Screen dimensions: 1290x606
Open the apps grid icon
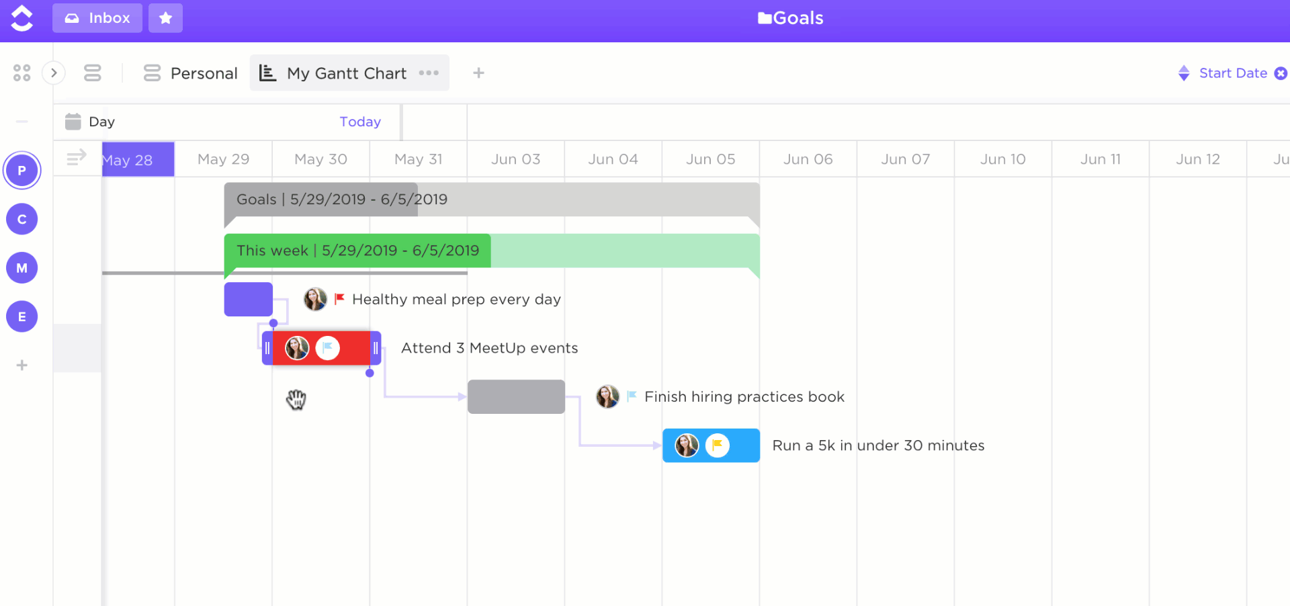tap(22, 73)
